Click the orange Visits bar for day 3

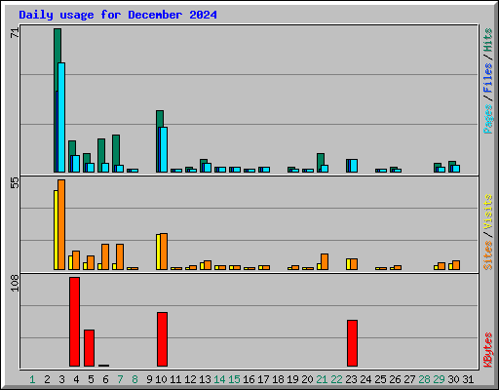(x=61, y=224)
